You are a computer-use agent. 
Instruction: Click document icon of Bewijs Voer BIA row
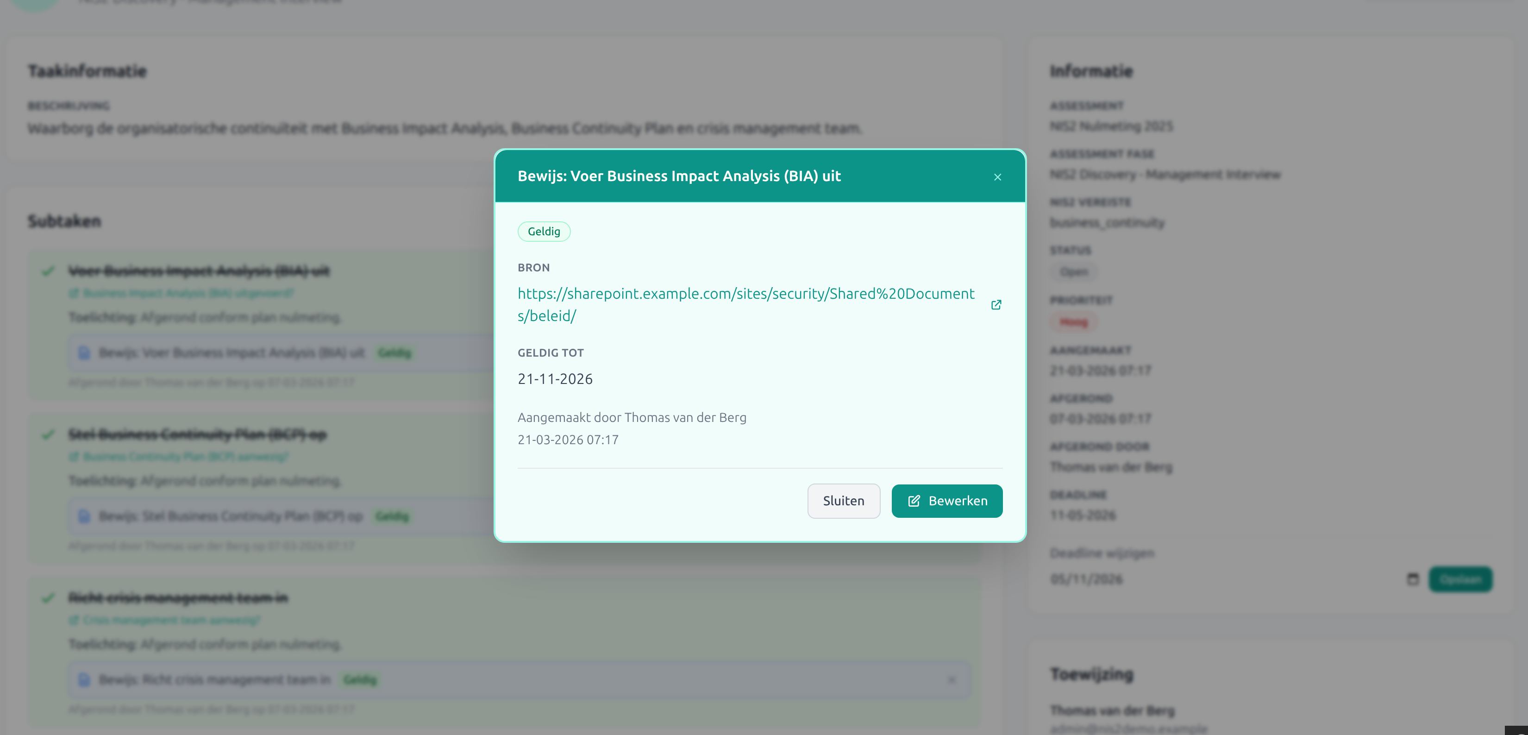(84, 353)
